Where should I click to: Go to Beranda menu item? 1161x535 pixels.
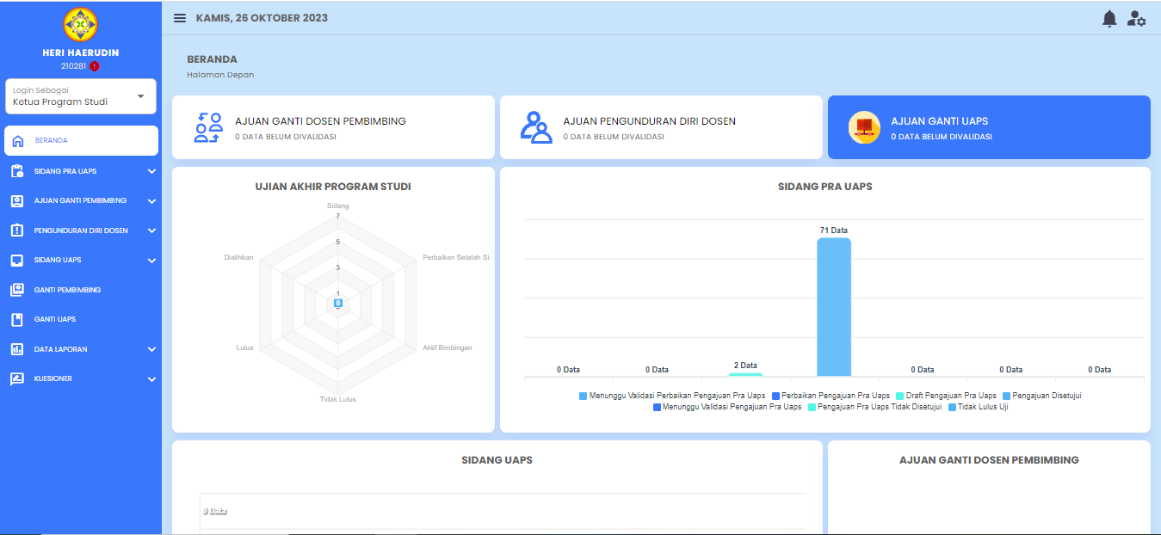(x=81, y=140)
